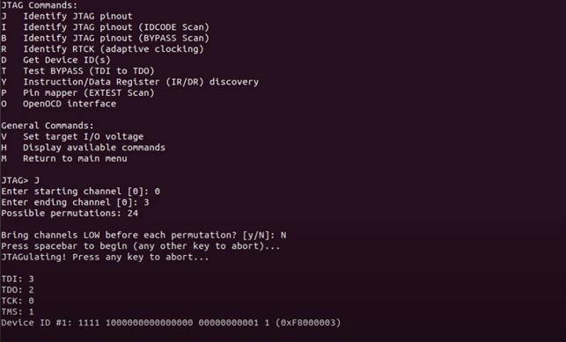Select 'Pin mapper (EXTEST Scan)' line
The width and height of the screenshot is (566, 342).
point(78,92)
